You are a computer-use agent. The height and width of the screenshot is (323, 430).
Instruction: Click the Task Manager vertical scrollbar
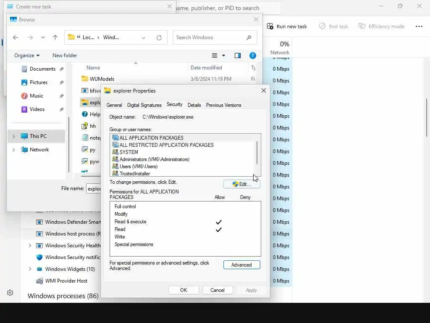coord(427,118)
